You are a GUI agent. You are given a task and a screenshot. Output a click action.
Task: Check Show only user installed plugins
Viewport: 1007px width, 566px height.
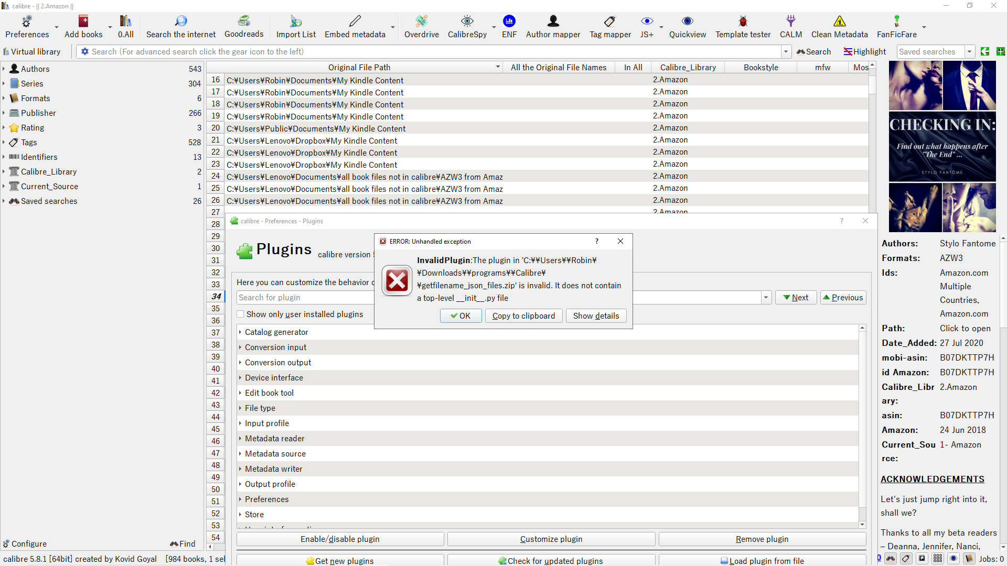click(241, 314)
